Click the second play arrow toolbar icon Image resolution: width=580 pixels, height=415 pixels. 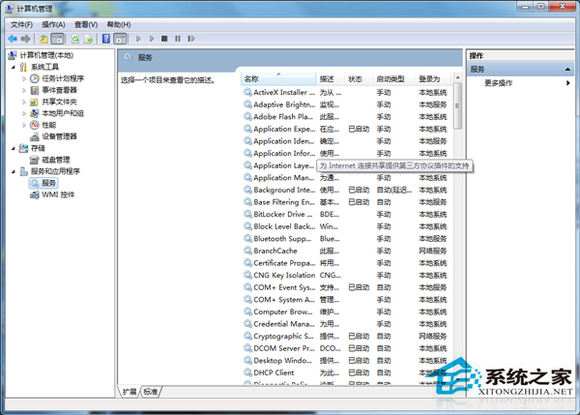pos(152,39)
